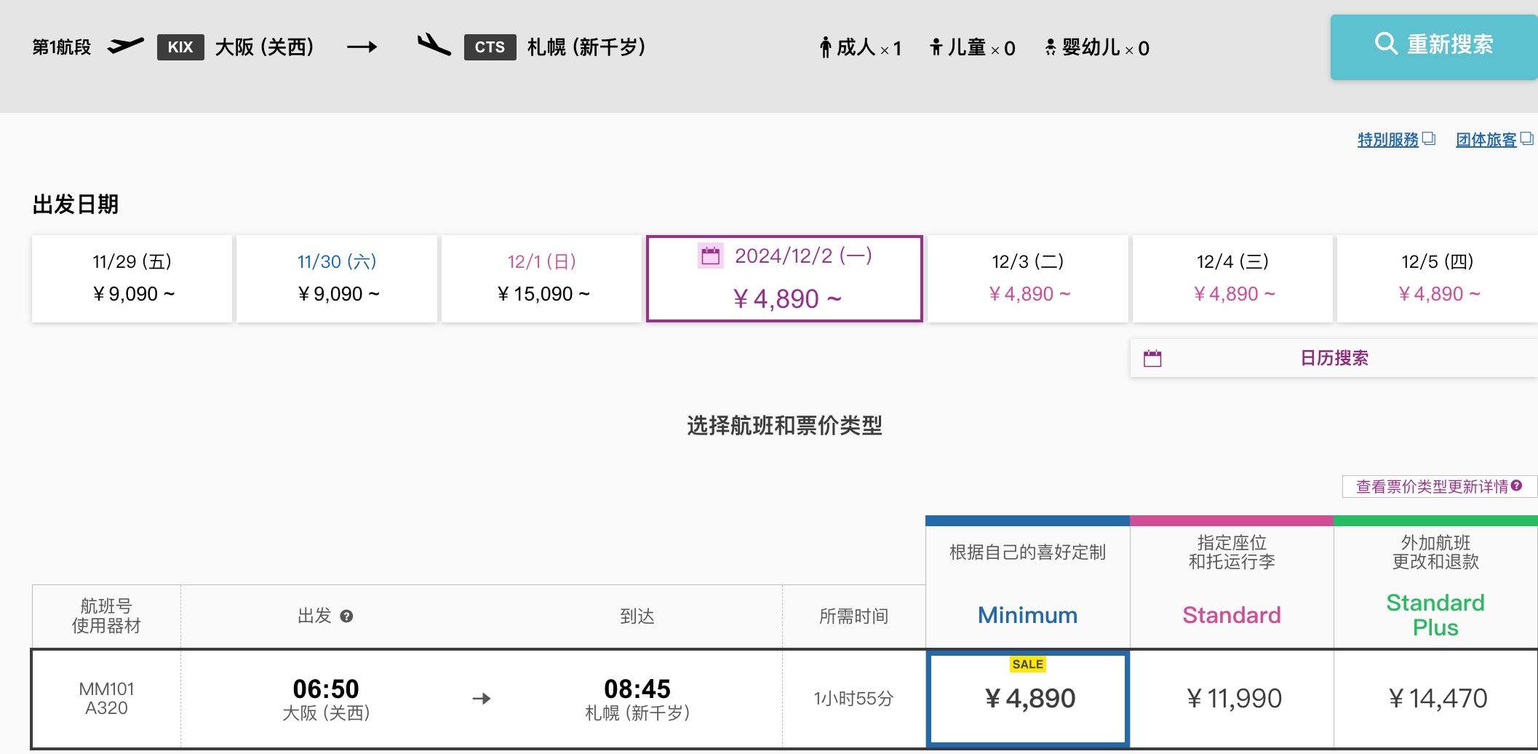Viewport: 1538px width, 754px height.
Task: Click the 到达 column header
Action: click(637, 616)
